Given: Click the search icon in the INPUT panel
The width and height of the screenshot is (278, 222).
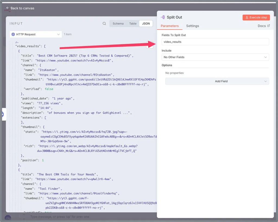Looking at the screenshot, I should pos(104,24).
